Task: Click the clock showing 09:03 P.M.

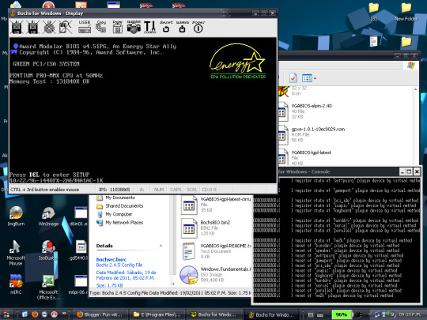Action: pos(410,314)
